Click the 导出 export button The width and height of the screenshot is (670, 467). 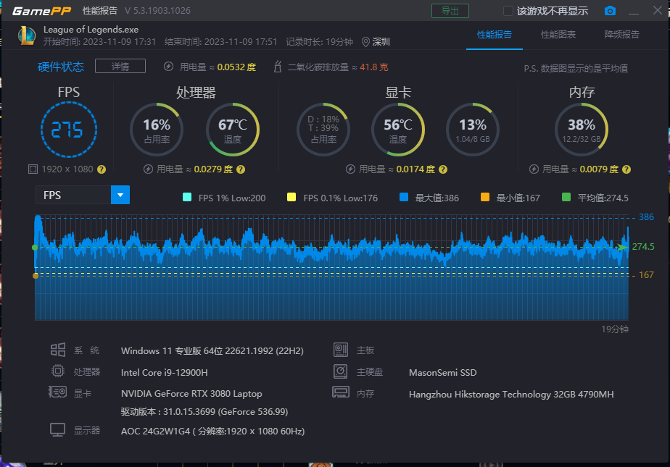click(450, 11)
